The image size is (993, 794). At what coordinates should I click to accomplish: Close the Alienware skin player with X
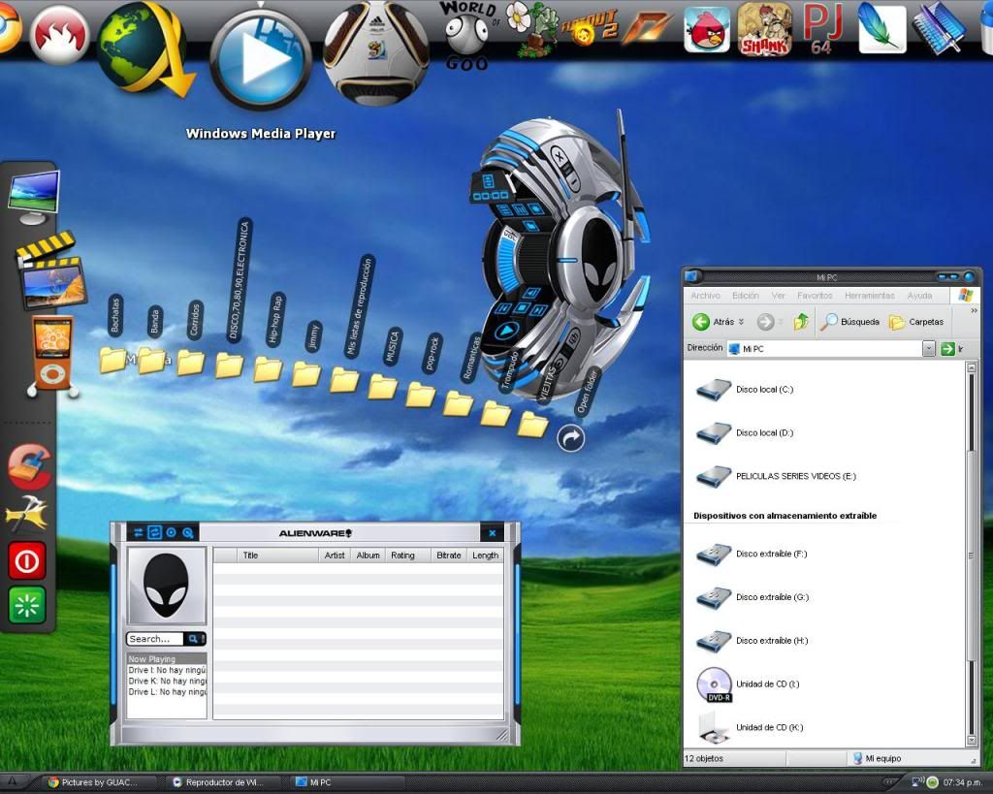[559, 154]
